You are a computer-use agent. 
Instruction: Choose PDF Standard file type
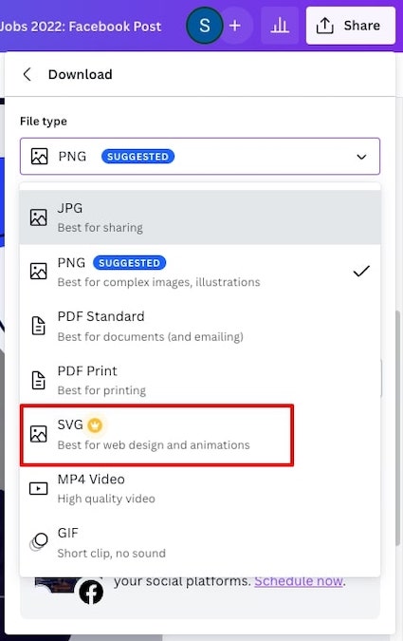coord(200,326)
